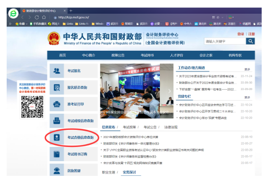Viewport: 265px width, 182px height.
Task: Close the 财政部会计财务评价中心 browser tab
Action: (65, 11)
